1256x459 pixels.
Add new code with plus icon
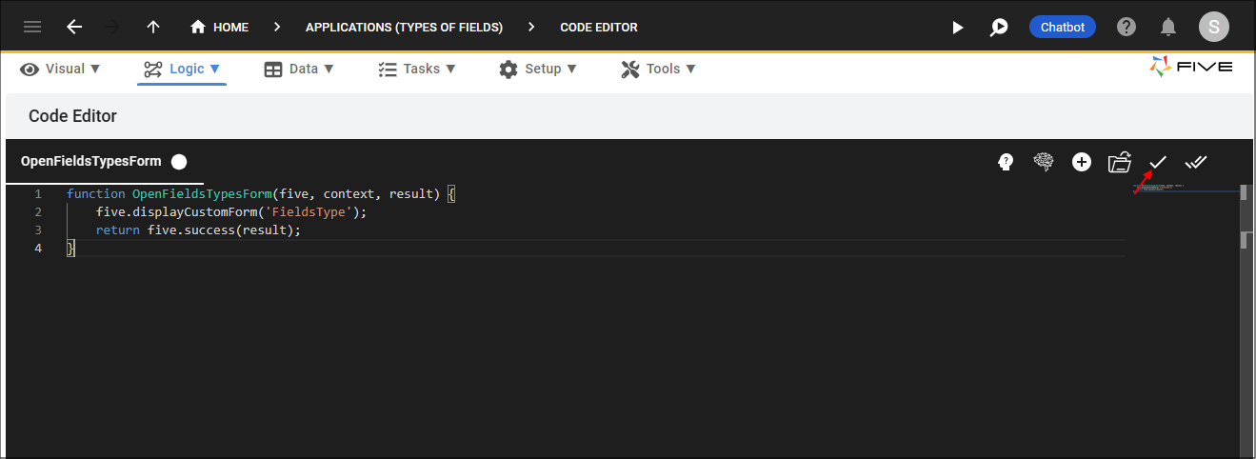tap(1082, 162)
